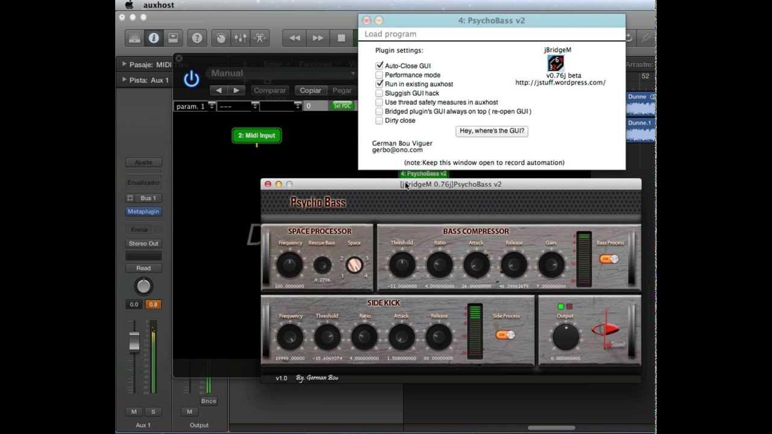
Task: Click the Fast Forward transport button
Action: [318, 38]
